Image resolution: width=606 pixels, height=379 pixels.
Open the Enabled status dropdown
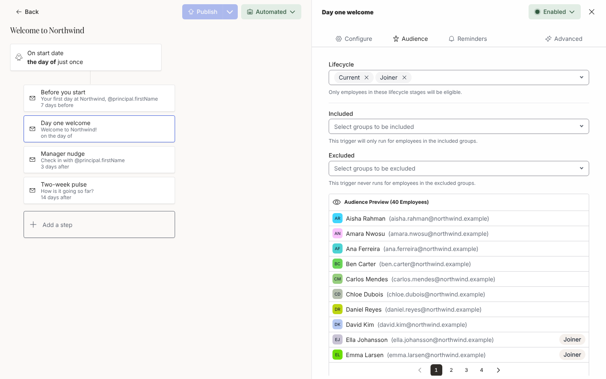click(x=555, y=12)
